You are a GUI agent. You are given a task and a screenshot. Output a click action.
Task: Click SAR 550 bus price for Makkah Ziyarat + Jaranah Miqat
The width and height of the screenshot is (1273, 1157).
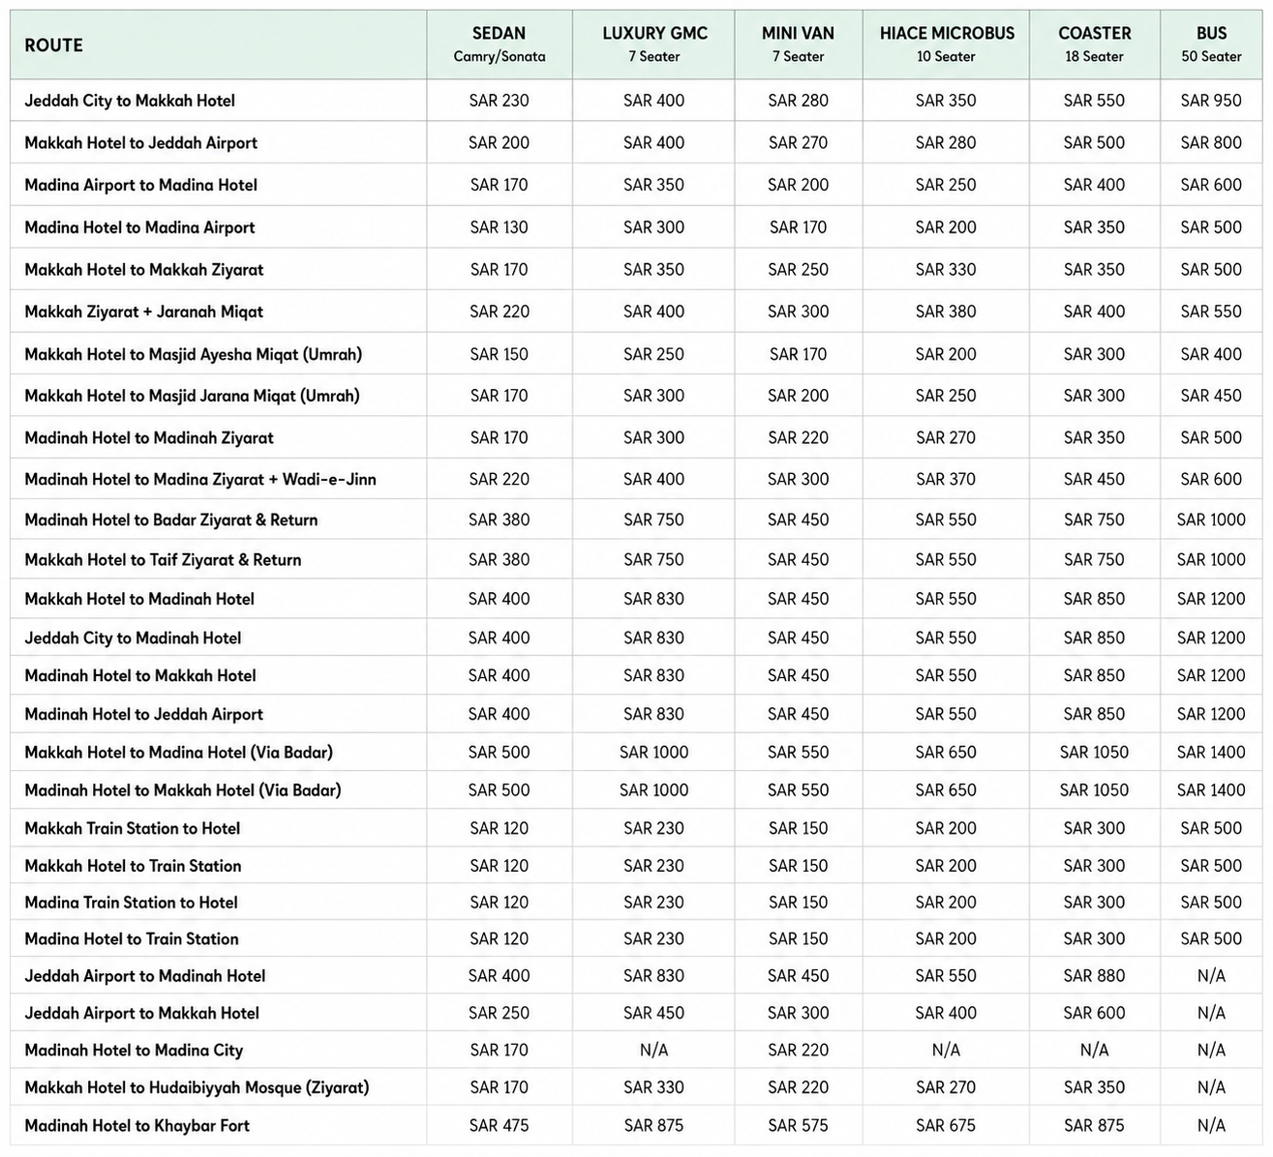point(1211,311)
